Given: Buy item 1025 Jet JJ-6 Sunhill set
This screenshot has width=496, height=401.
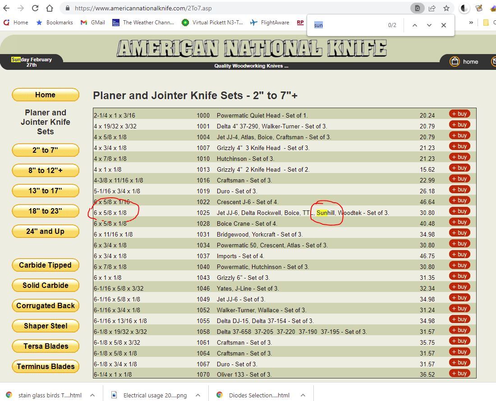Looking at the screenshot, I should 459,211.
